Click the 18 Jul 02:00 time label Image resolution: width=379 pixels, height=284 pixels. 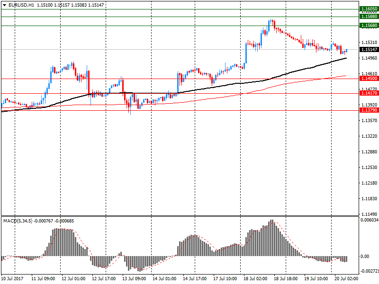[255, 279]
